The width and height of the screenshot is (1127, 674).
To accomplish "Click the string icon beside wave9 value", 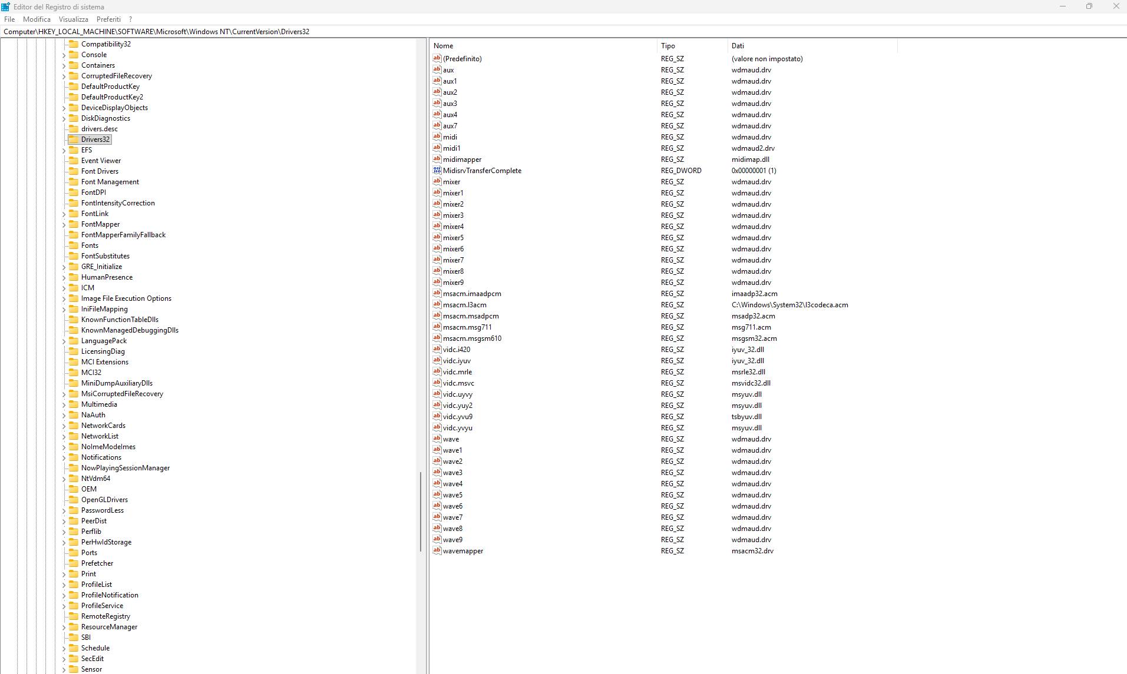I will [437, 539].
